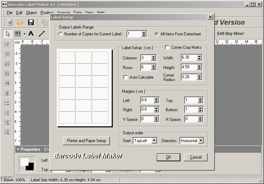264x184 pixels.
Task: Open the File menu
Action: (x=10, y=13)
